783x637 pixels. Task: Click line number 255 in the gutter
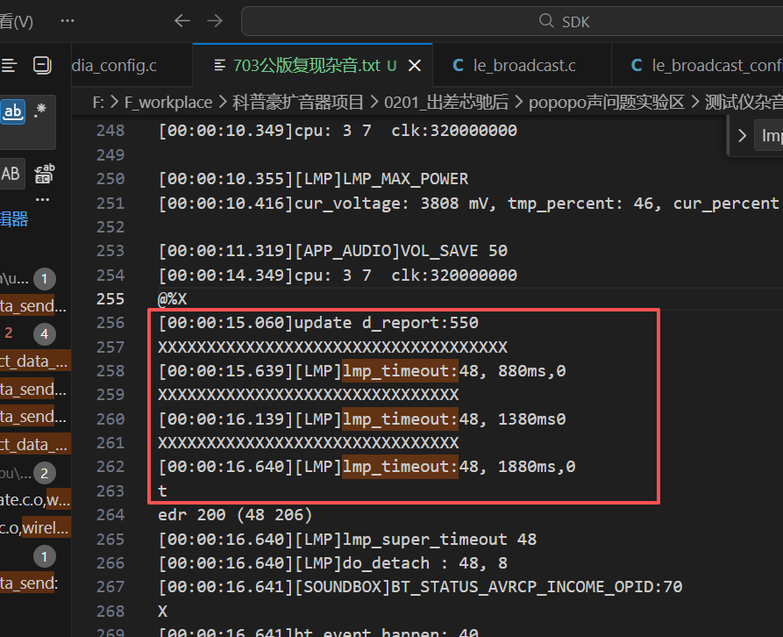[110, 299]
